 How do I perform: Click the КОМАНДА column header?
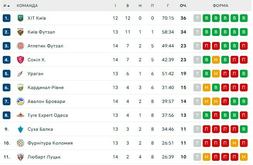(x=27, y=6)
